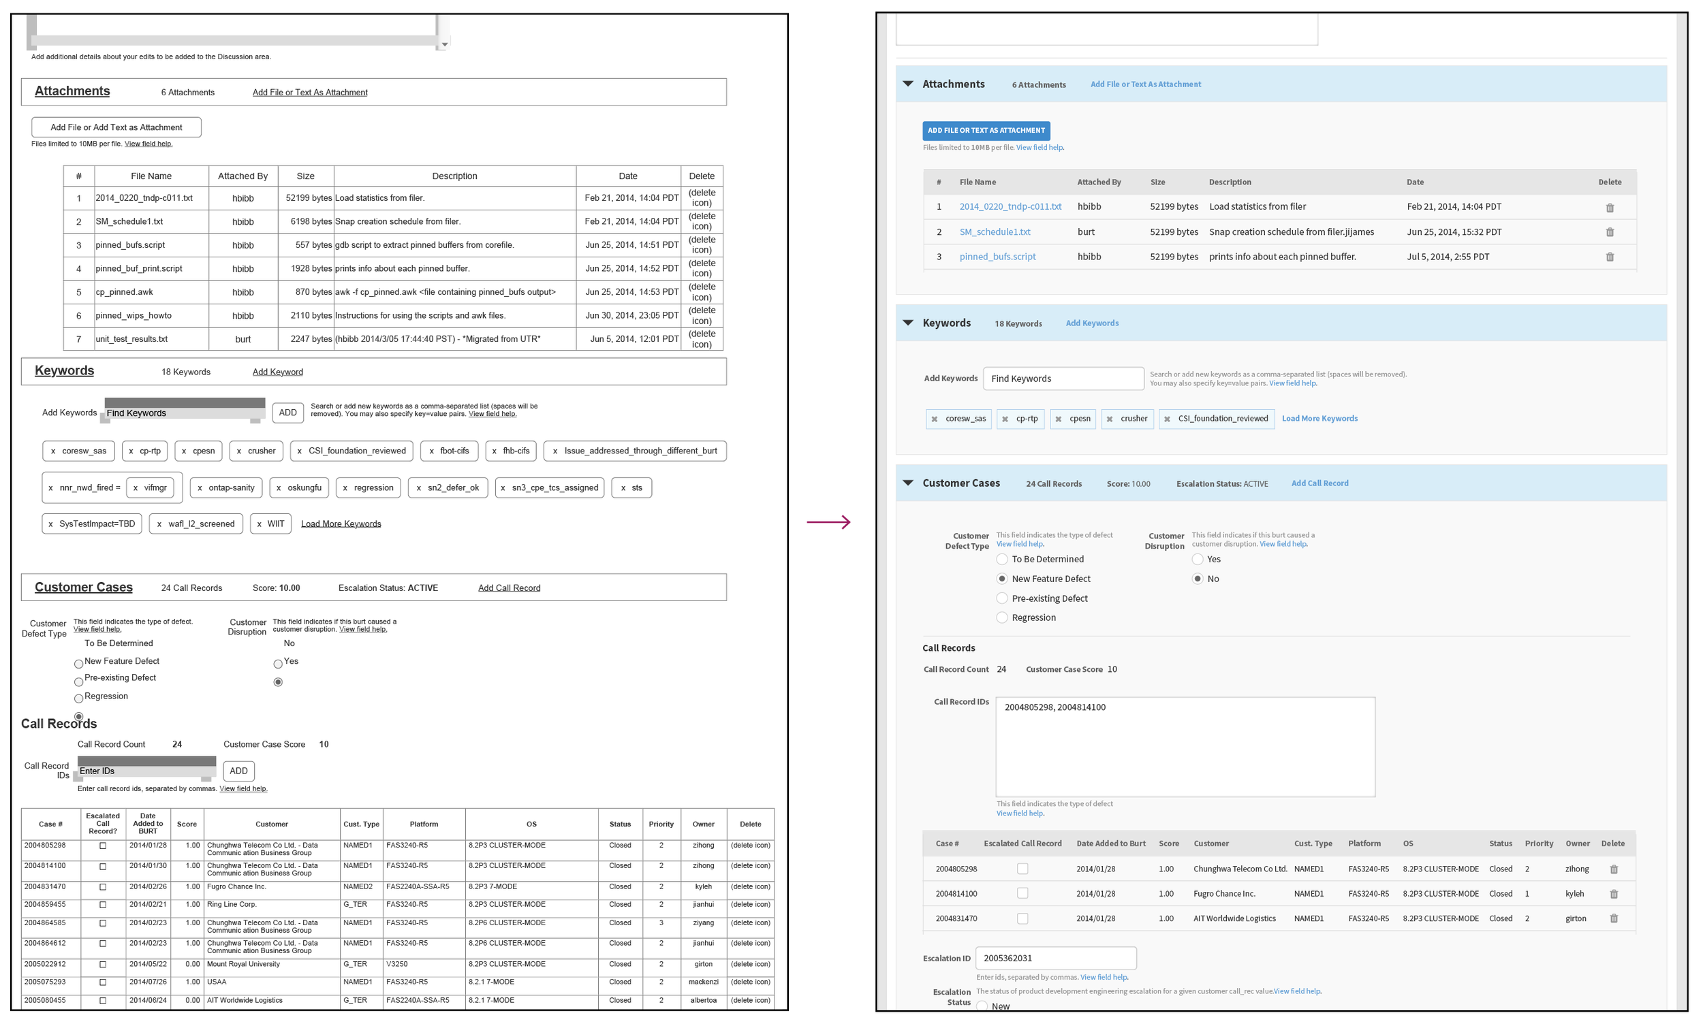Collapse the Attachments section triangle

click(907, 84)
